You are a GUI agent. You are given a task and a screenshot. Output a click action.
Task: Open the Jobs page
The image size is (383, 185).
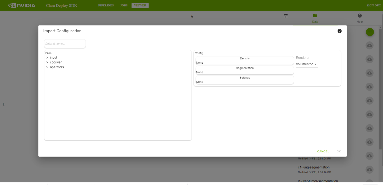click(124, 5)
